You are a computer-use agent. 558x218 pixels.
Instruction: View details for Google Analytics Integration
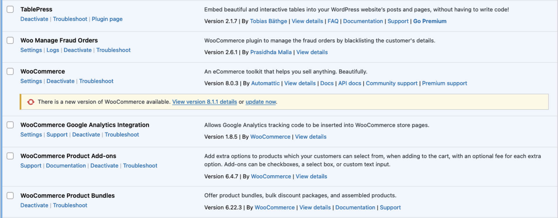pyautogui.click(x=311, y=137)
